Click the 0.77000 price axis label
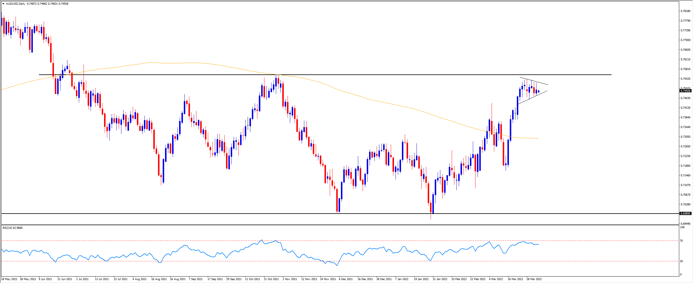Screen dimensions: 693x283 [x=685, y=40]
